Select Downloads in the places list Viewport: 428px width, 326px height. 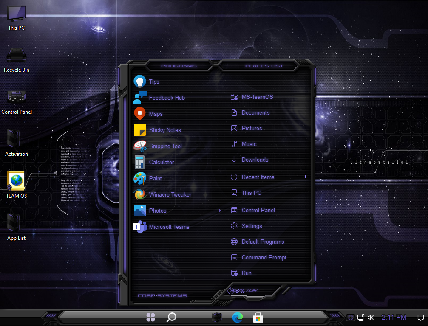[x=255, y=160]
